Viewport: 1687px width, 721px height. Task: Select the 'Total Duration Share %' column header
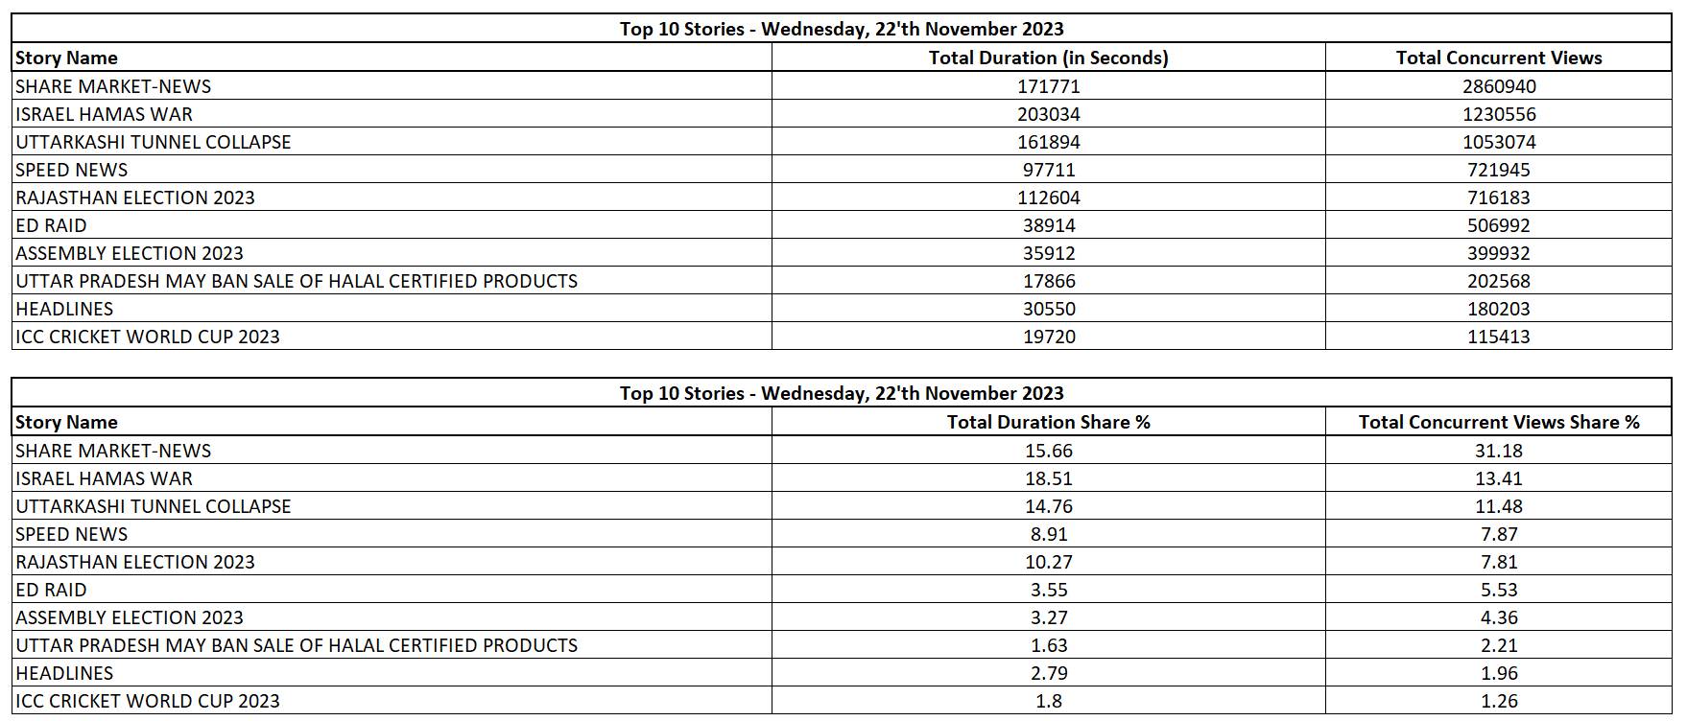(1048, 422)
